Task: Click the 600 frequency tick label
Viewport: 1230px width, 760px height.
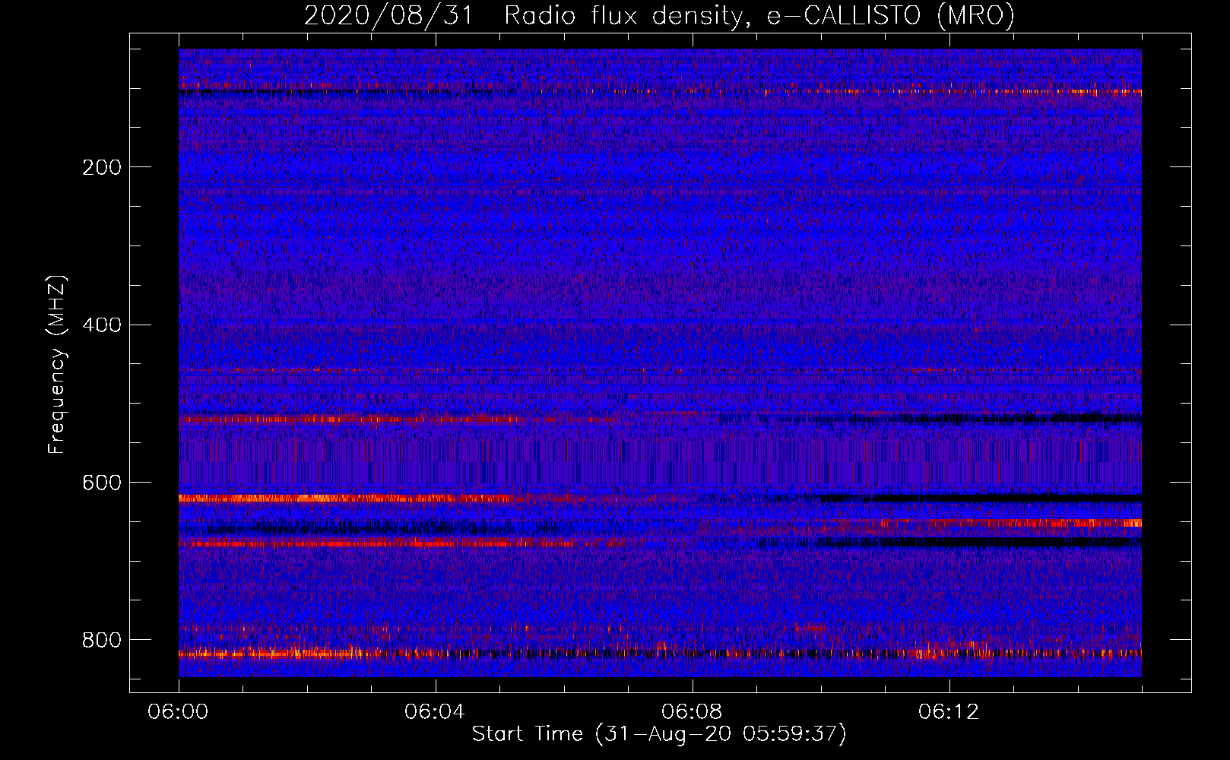Action: click(102, 483)
